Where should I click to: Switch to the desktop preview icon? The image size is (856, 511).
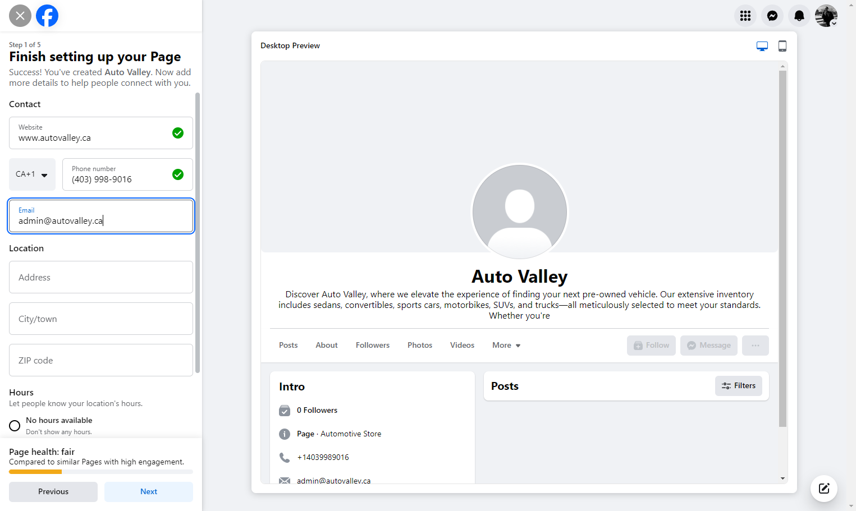pyautogui.click(x=762, y=46)
